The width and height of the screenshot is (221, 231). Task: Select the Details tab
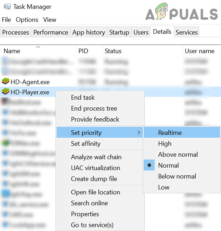(162, 32)
